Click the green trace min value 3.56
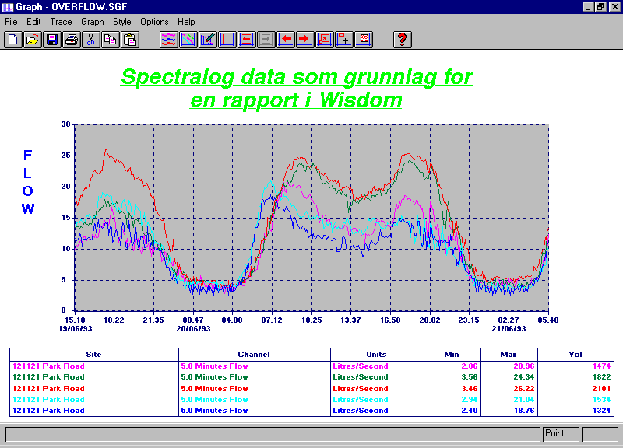This screenshot has width=623, height=448. point(470,377)
